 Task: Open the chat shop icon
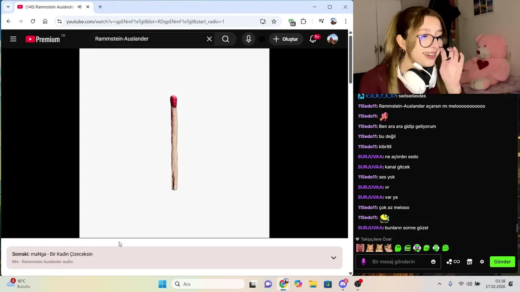470,262
